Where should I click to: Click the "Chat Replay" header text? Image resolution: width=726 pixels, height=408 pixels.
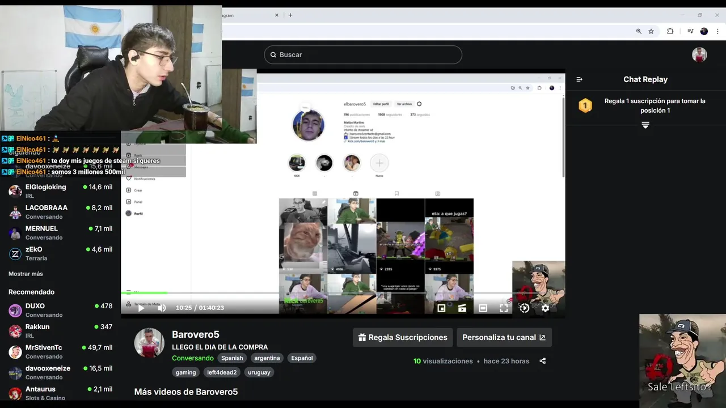pyautogui.click(x=645, y=79)
